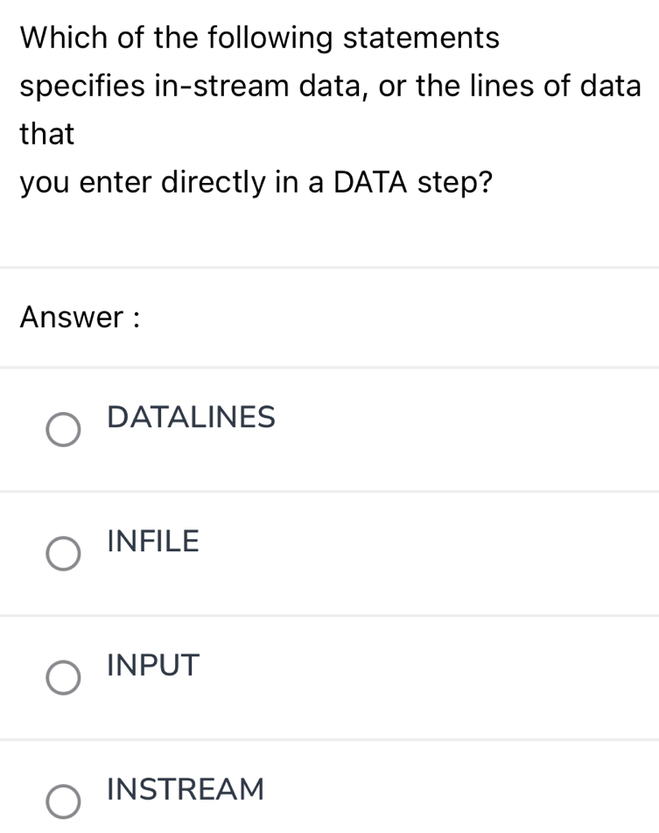Select the DATALINES radio button

click(x=62, y=429)
